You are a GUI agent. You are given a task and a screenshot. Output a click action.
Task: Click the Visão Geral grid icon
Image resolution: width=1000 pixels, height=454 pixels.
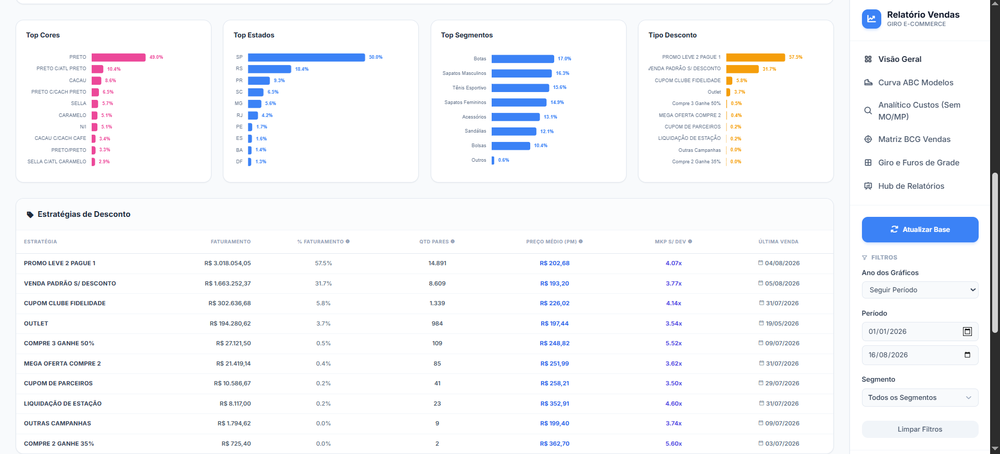[868, 59]
